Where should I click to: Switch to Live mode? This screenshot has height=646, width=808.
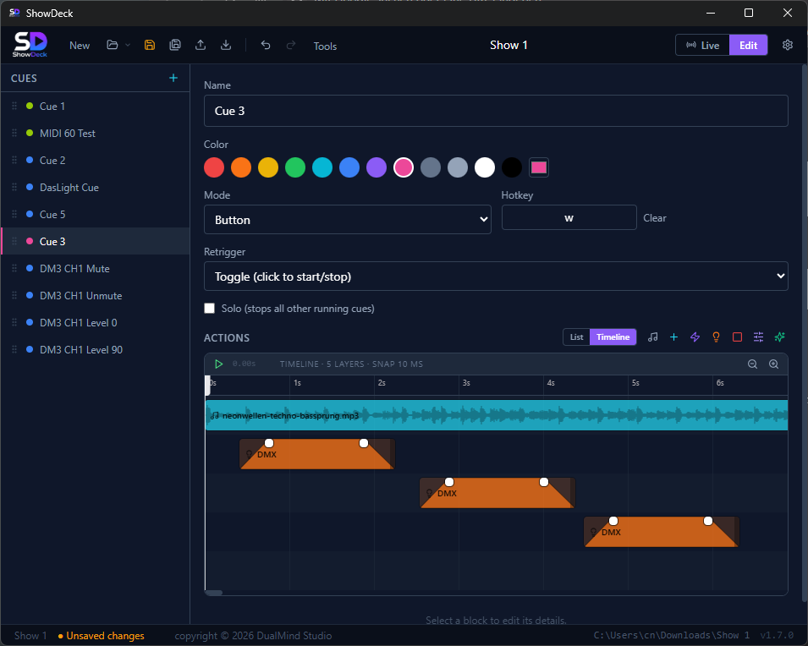pos(702,46)
